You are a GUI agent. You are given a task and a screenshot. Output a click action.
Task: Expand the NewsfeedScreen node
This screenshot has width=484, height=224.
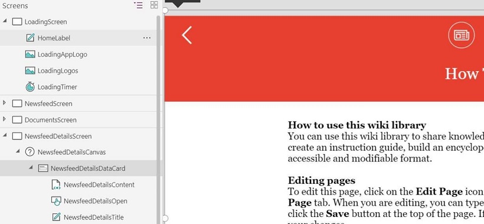[x=4, y=103]
